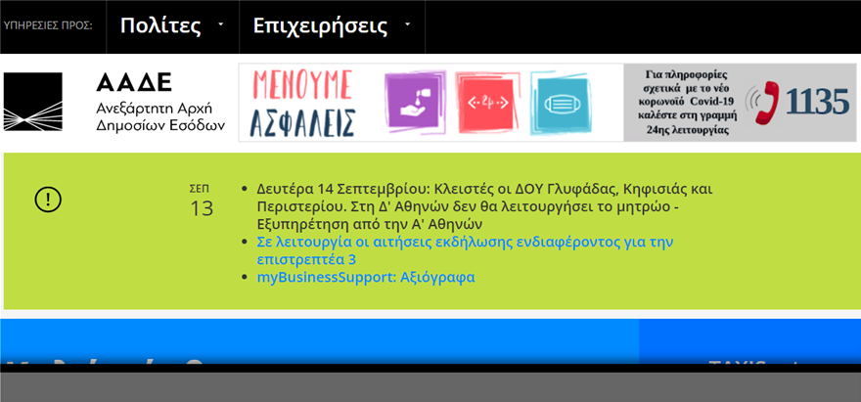Expand the dropdown arrow next to Πολίτες
This screenshot has height=402, width=861.
point(221,24)
